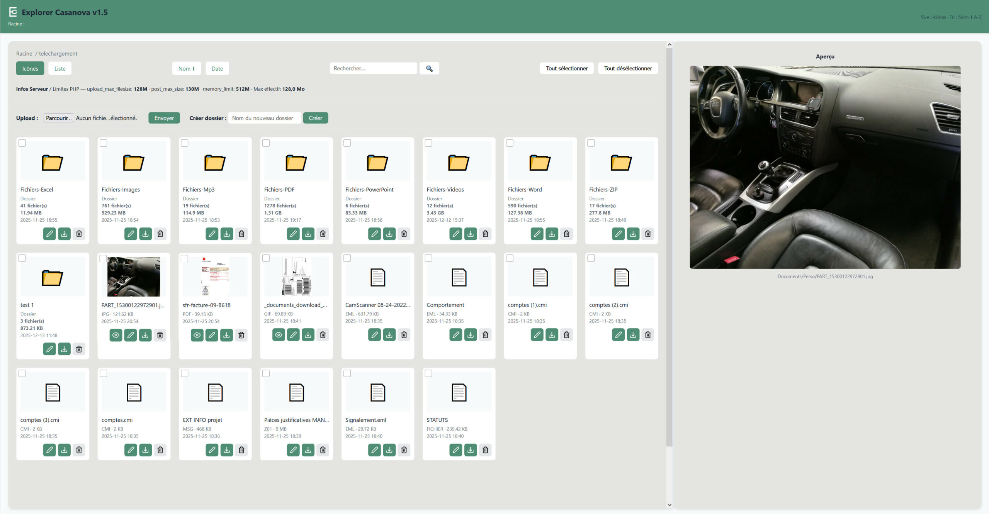Image resolution: width=989 pixels, height=514 pixels.
Task: Open the Fichiers-Images folder icon
Action: (134, 163)
